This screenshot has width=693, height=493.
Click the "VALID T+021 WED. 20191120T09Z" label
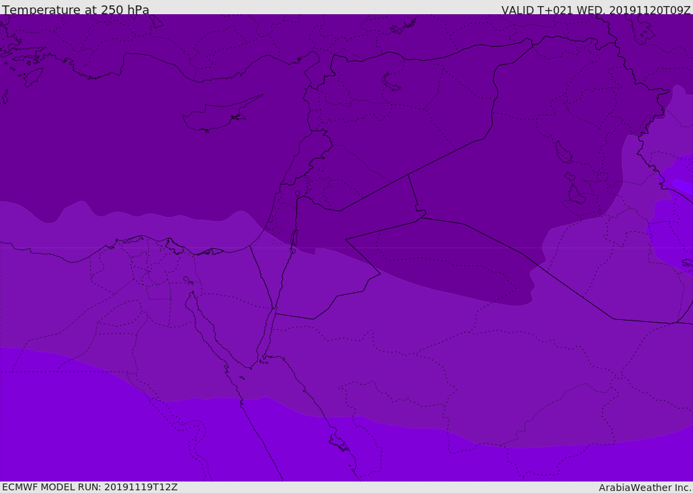point(596,9)
